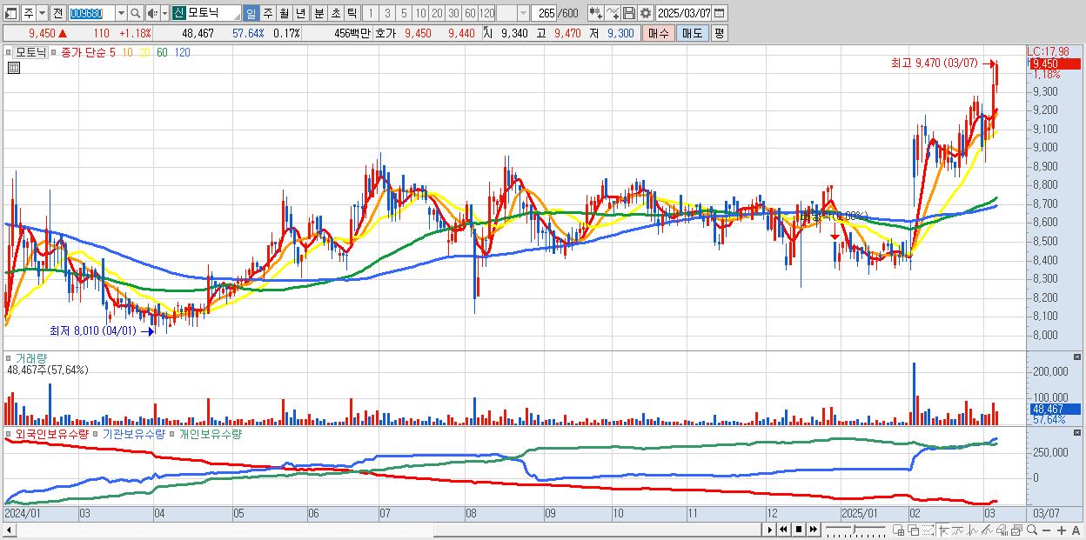Screen dimensions: 1086x540
Task: Zoom in with the plus icon
Action: click(1062, 530)
